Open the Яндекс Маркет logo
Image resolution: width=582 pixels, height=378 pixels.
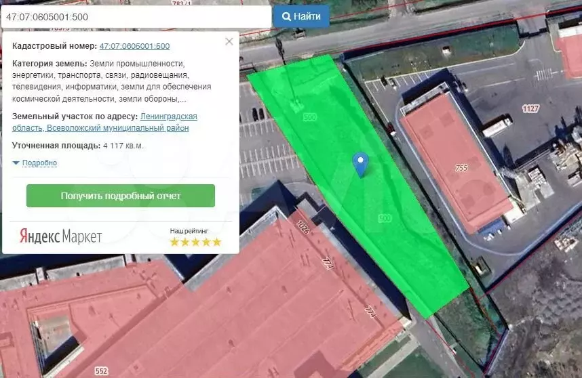(x=60, y=236)
